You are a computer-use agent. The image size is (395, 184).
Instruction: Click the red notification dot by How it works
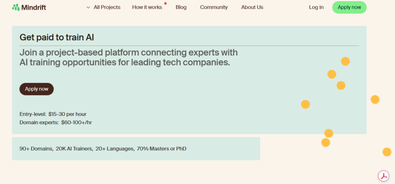coord(165,3)
